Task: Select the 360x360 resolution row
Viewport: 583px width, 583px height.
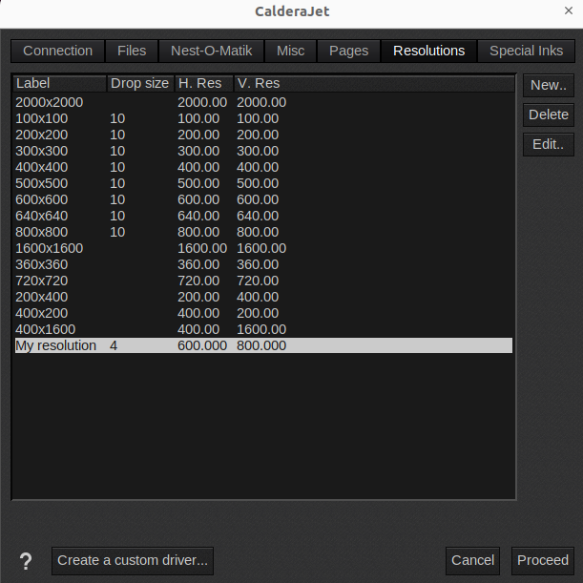Action: click(263, 264)
